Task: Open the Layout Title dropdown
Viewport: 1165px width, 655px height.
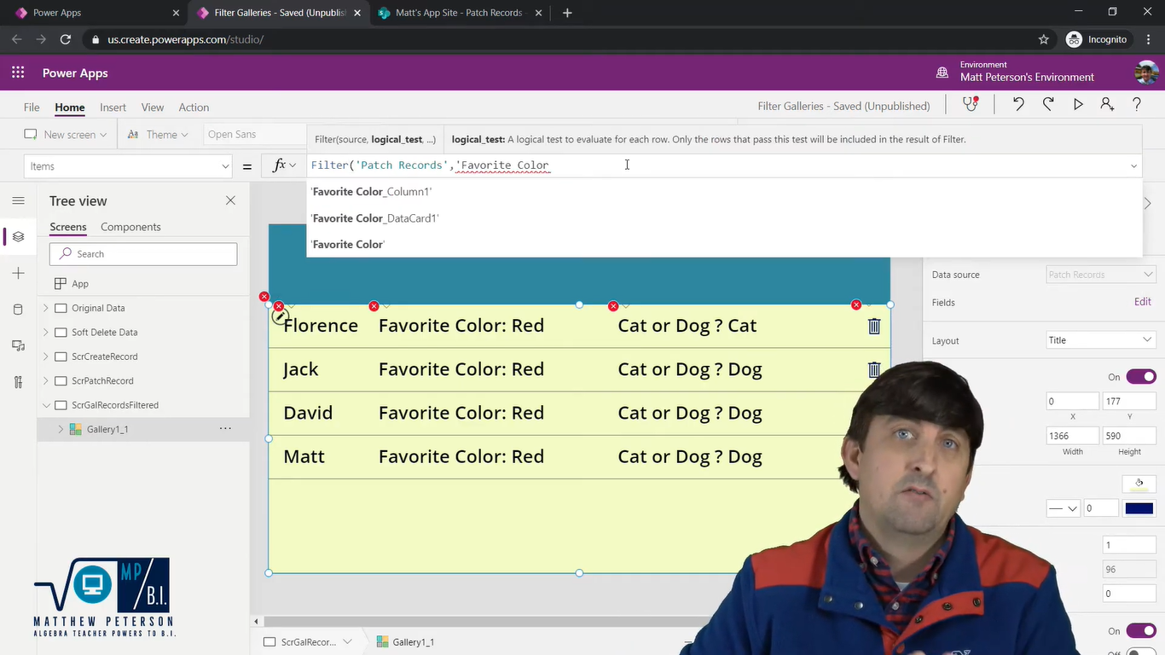Action: coord(1100,340)
